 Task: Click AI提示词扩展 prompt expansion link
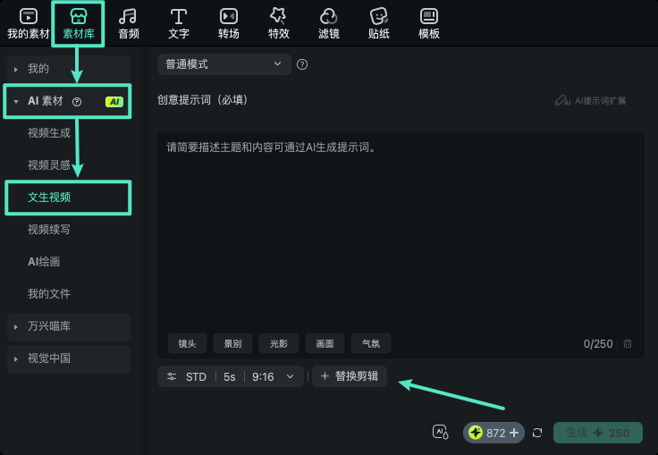coord(590,101)
